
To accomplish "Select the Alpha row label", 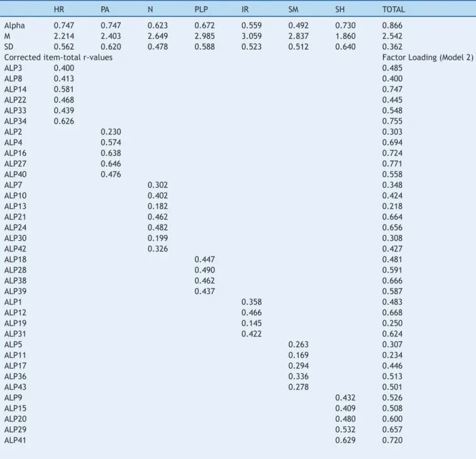I will click(14, 26).
